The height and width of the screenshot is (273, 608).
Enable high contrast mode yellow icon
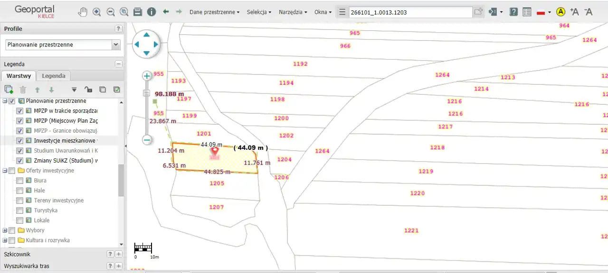pos(560,12)
